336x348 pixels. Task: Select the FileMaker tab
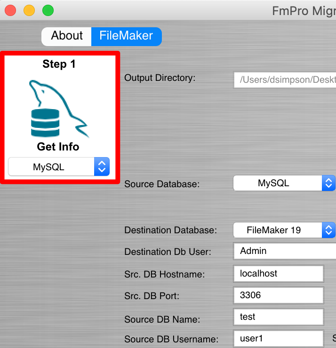[x=126, y=36]
